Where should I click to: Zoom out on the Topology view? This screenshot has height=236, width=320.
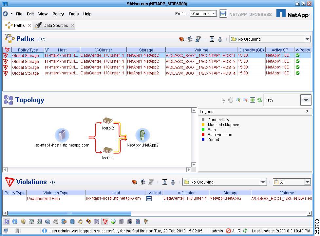[245, 100]
